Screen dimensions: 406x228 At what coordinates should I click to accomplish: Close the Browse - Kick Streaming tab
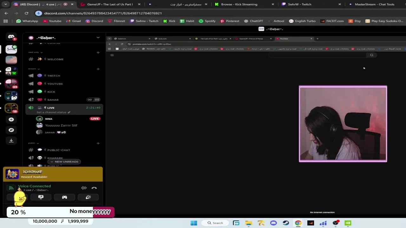click(x=273, y=4)
